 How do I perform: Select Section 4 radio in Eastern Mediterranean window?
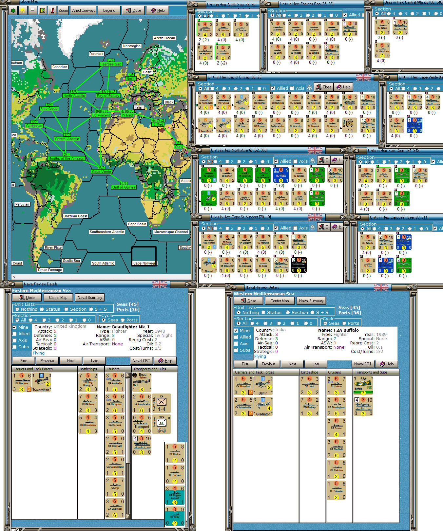coord(33,320)
